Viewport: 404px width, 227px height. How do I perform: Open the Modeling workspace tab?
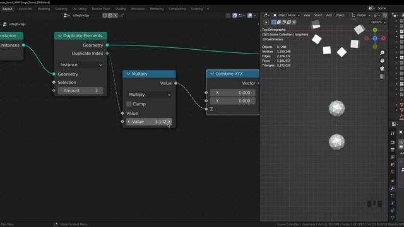point(44,9)
